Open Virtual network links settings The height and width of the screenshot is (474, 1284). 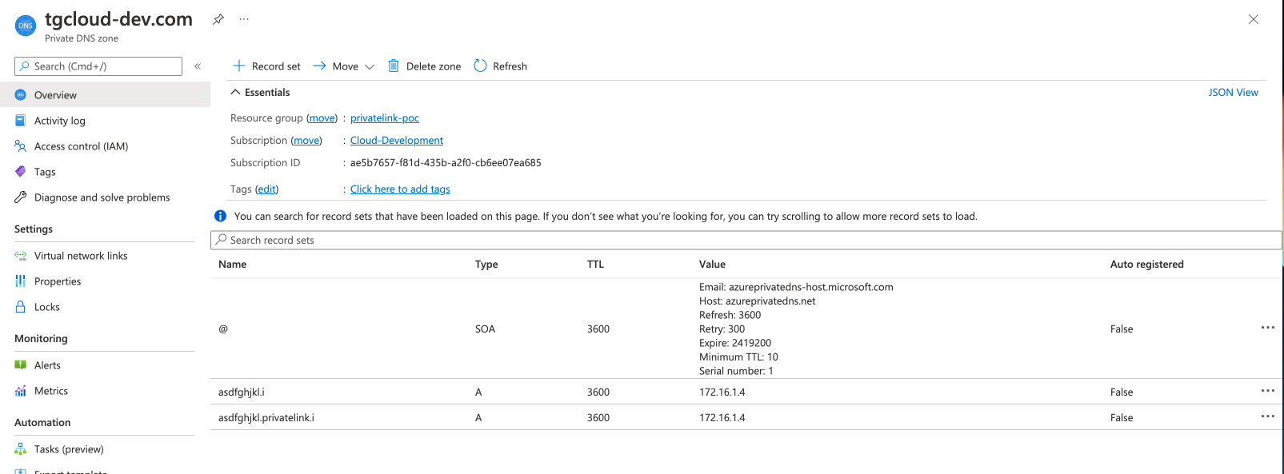tap(81, 256)
